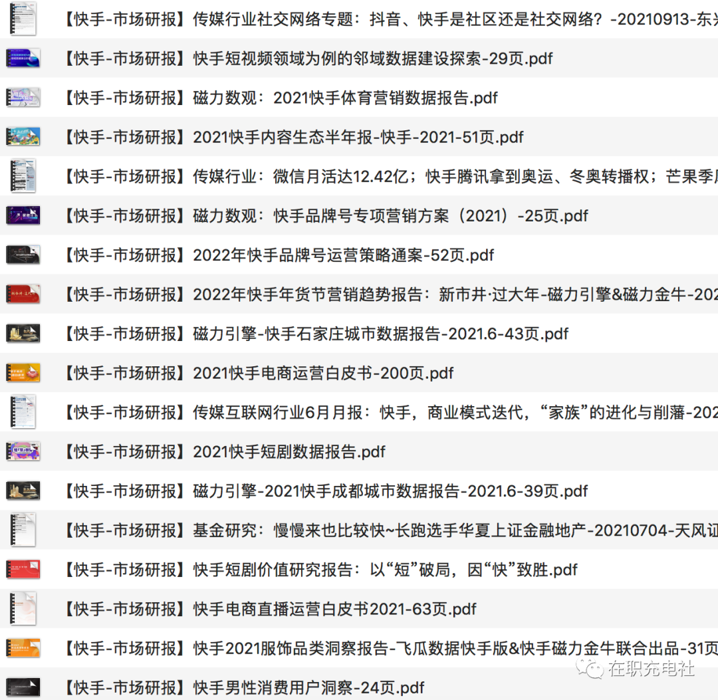Click the PDF icon for 抖音、快手是社区还是社交网络 report
Screen dimensions: 718x700
click(23, 19)
